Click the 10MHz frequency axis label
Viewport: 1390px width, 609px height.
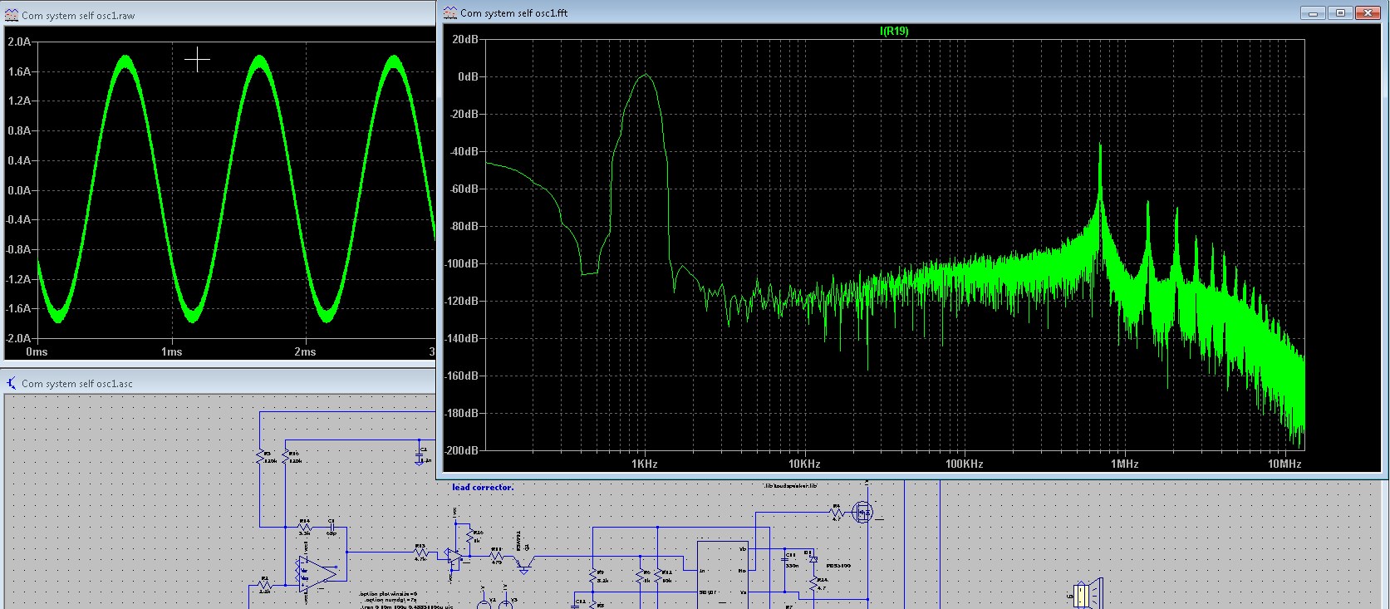coord(1284,464)
